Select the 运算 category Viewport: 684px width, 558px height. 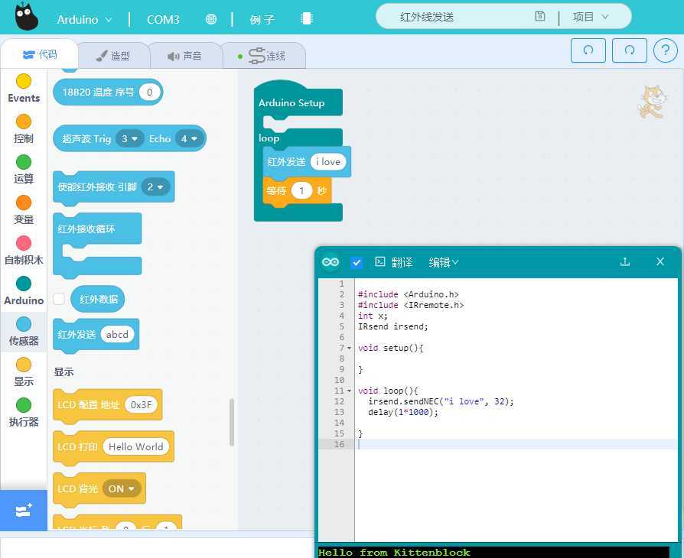coord(24,170)
